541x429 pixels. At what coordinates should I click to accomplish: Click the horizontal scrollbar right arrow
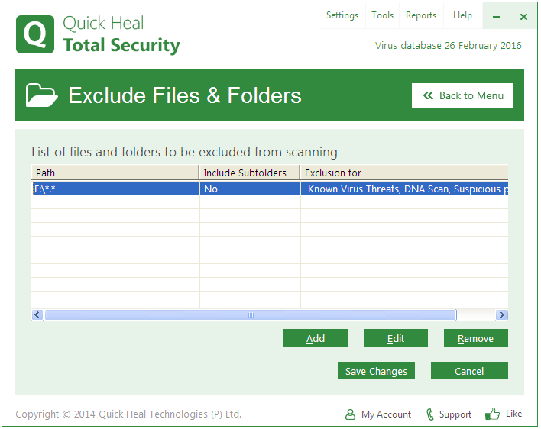pos(501,315)
